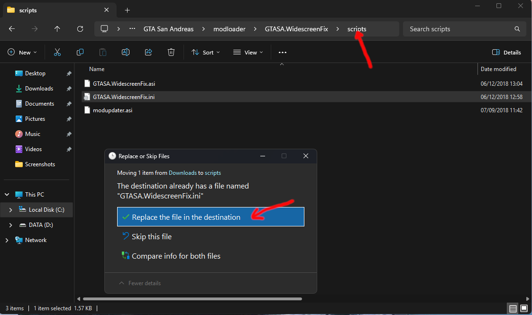
Task: Navigate to GTASA.WidescreenFix breadcrumb
Action: 296,29
